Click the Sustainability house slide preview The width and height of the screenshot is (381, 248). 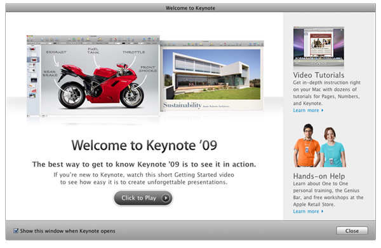[212, 76]
